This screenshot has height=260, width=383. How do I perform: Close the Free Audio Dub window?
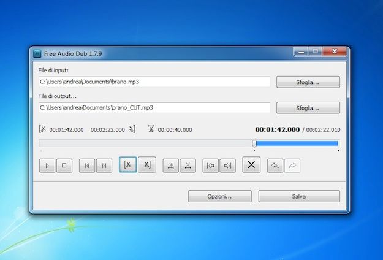(x=335, y=52)
